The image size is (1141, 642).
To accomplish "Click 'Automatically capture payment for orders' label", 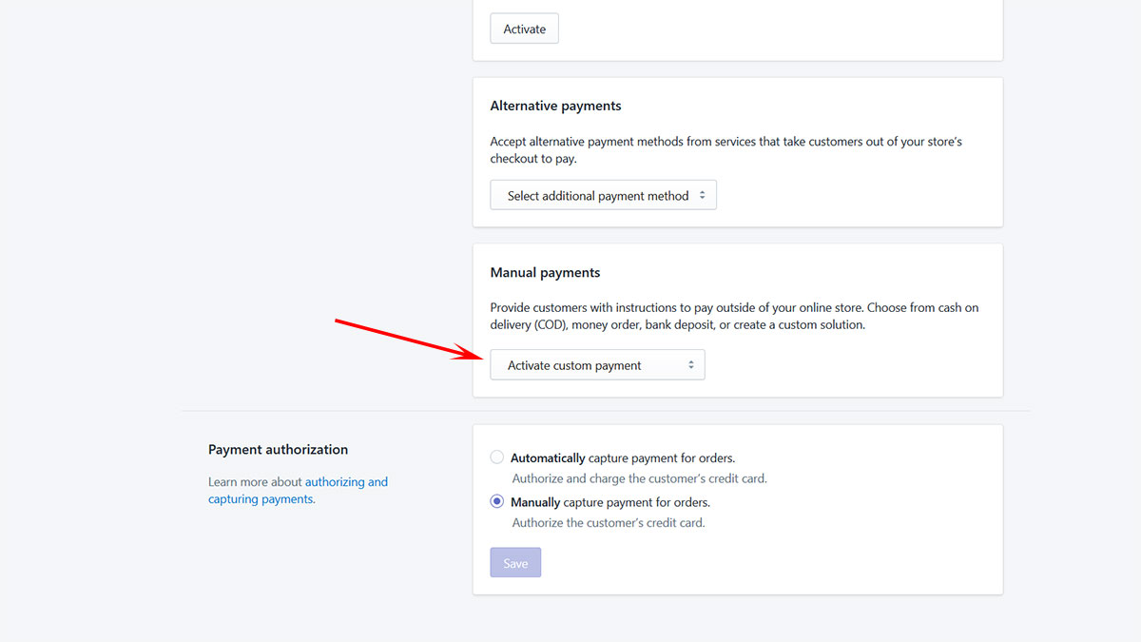I will tap(623, 457).
